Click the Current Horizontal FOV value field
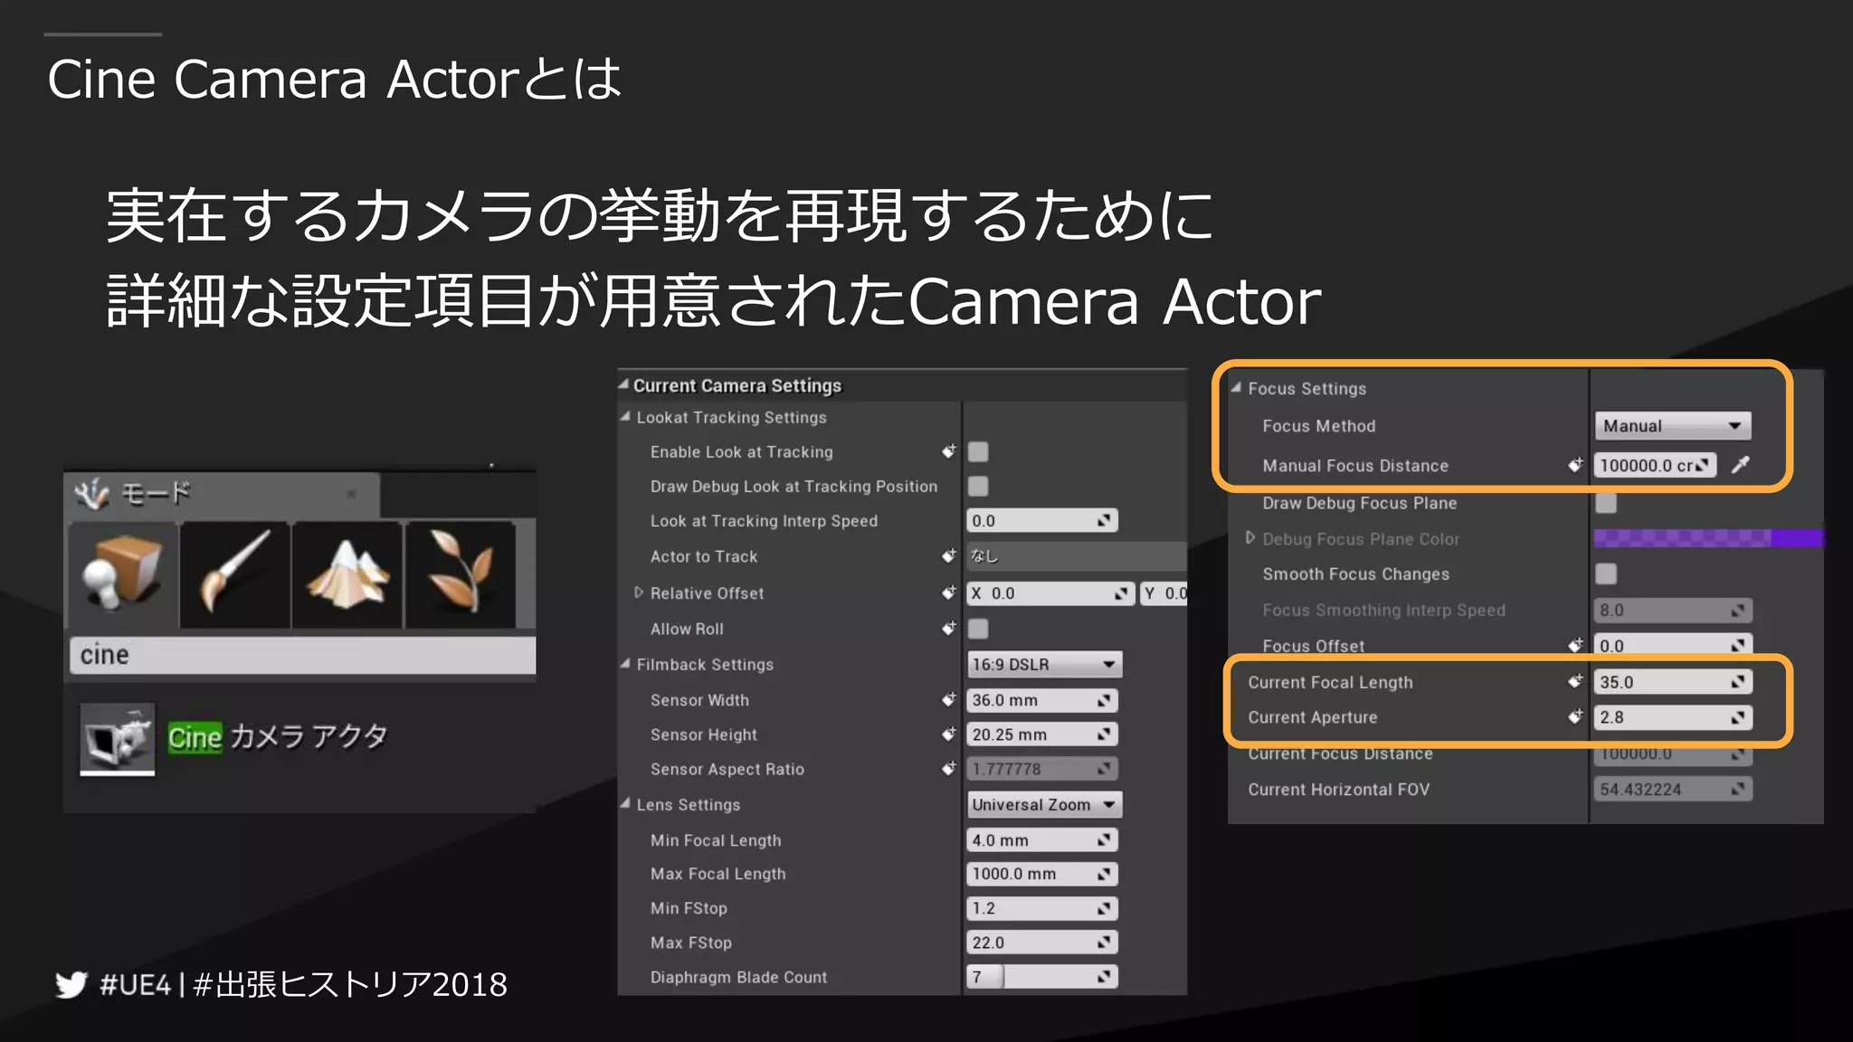This screenshot has width=1853, height=1042. (1673, 789)
